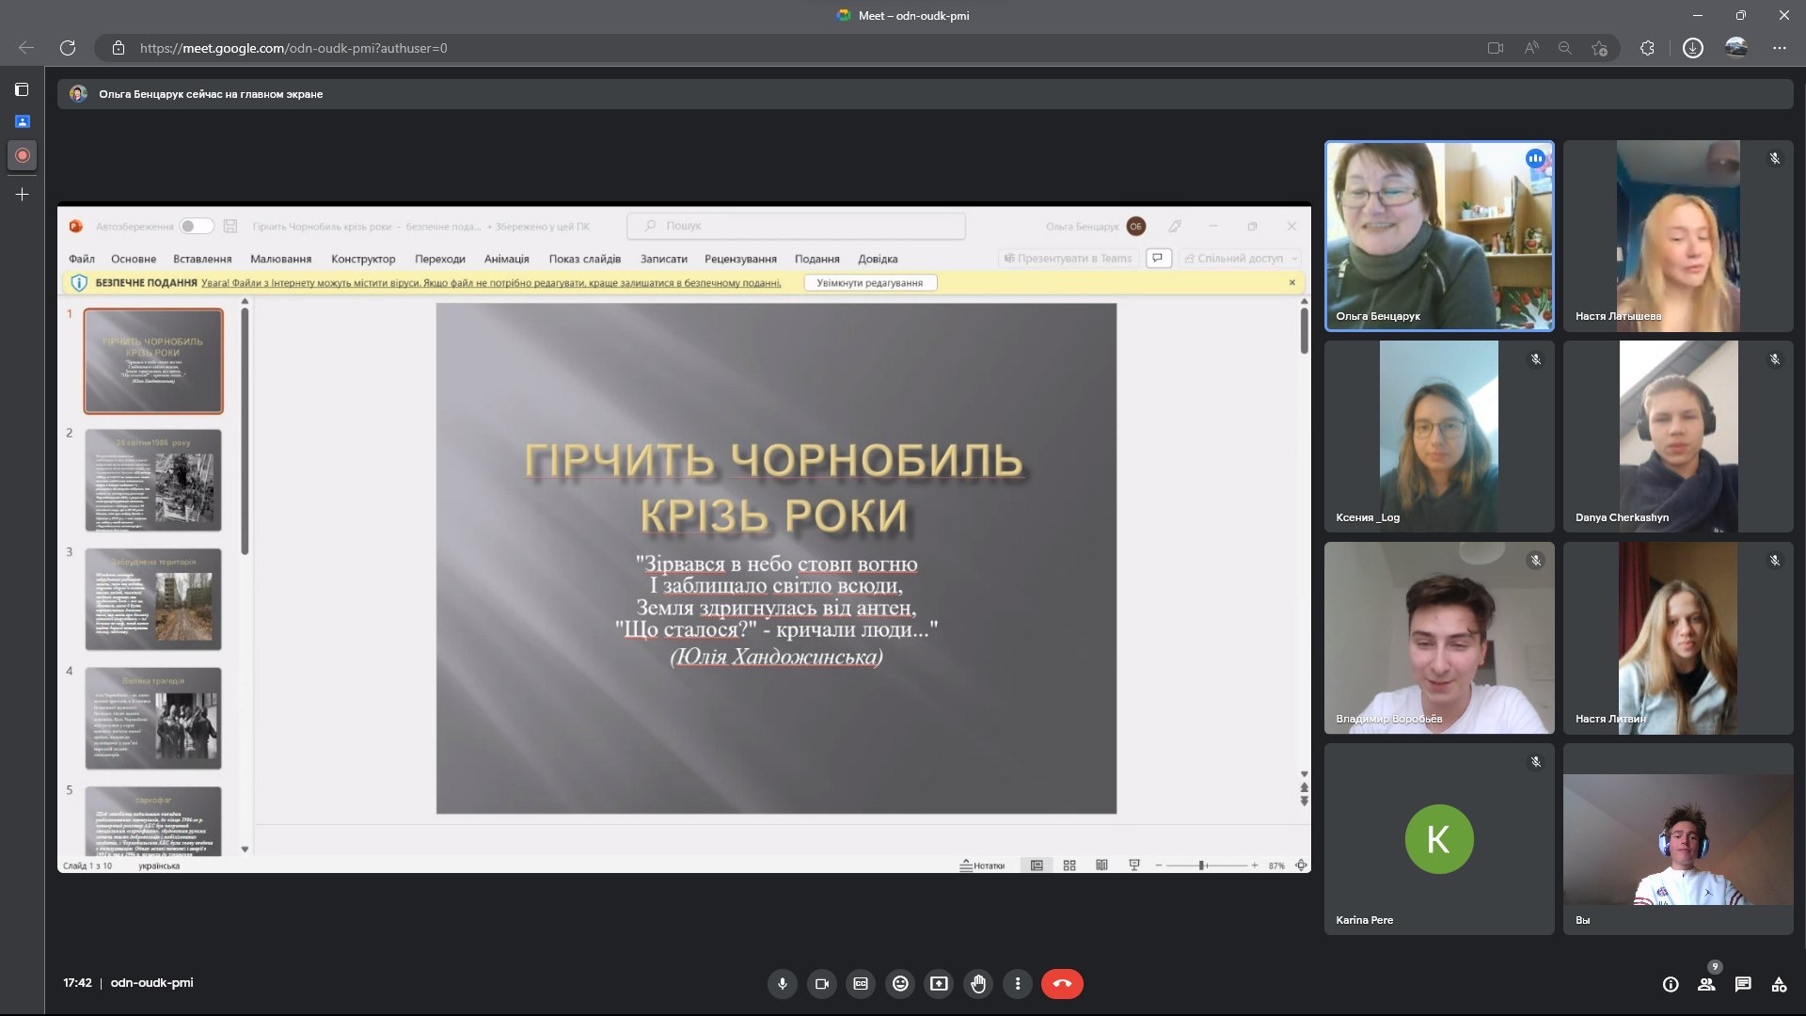Toggle the microphone on or off

tap(782, 984)
